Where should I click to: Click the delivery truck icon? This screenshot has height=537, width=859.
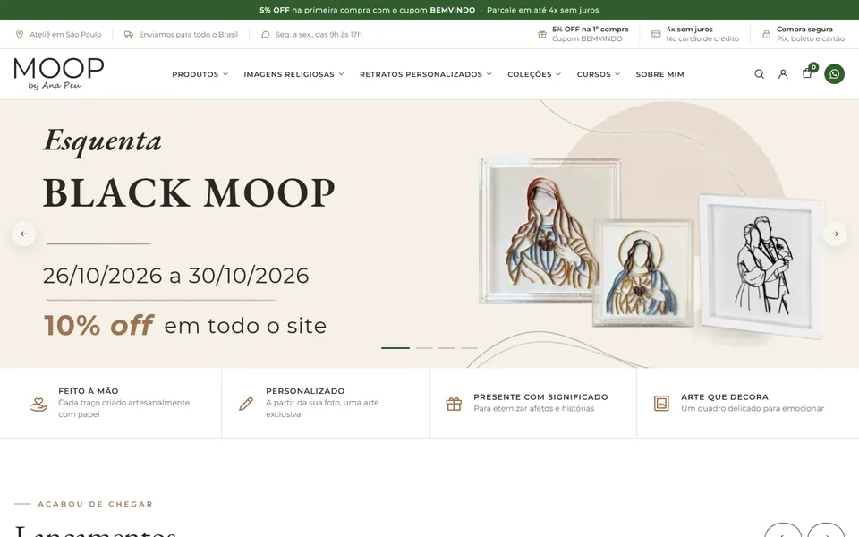coord(129,35)
